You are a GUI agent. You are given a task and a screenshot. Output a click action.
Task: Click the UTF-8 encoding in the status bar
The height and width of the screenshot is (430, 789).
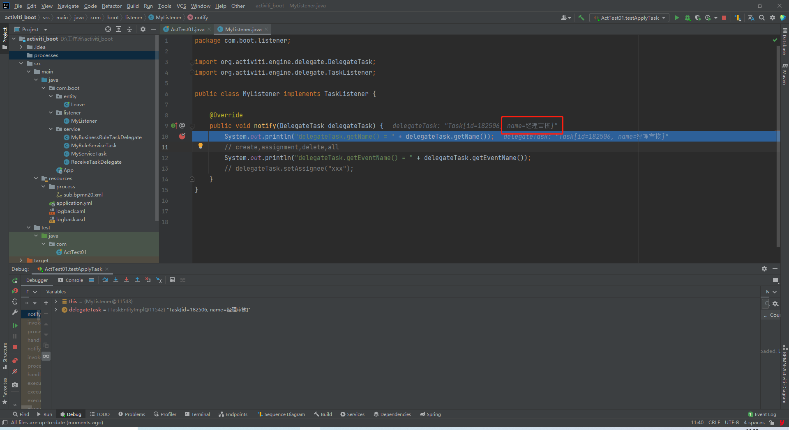(x=731, y=422)
